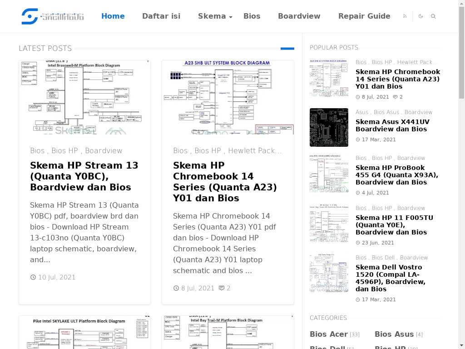This screenshot has width=465, height=349.
Task: Click Asus category above X441UV post
Action: (x=362, y=112)
